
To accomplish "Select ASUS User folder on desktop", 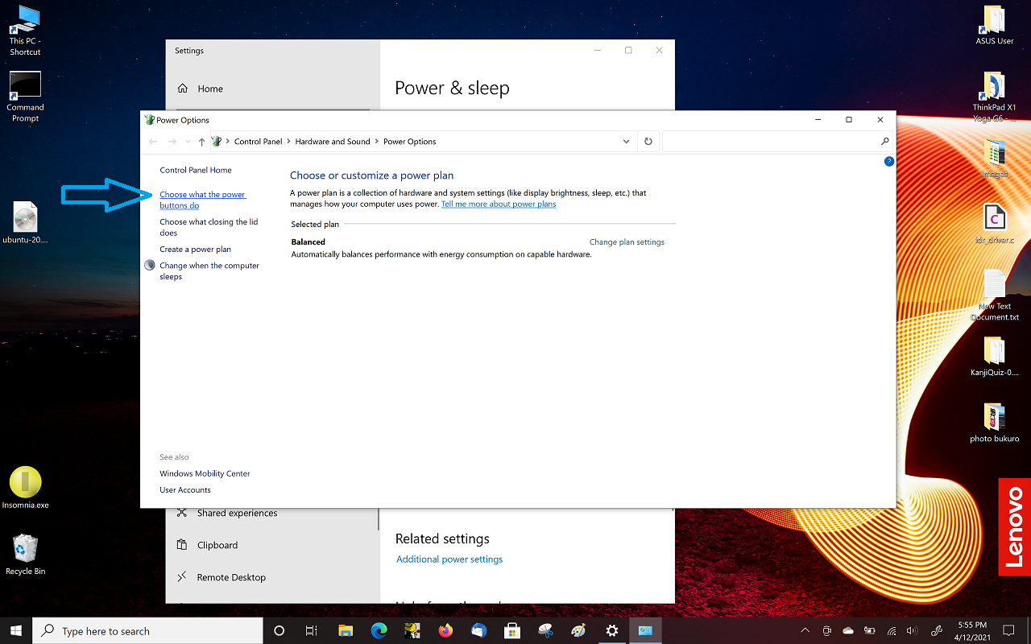I will point(995,26).
